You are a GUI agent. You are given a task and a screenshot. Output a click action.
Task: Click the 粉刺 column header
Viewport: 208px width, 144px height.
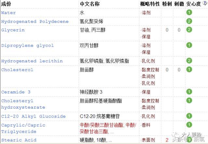(x=167, y=4)
